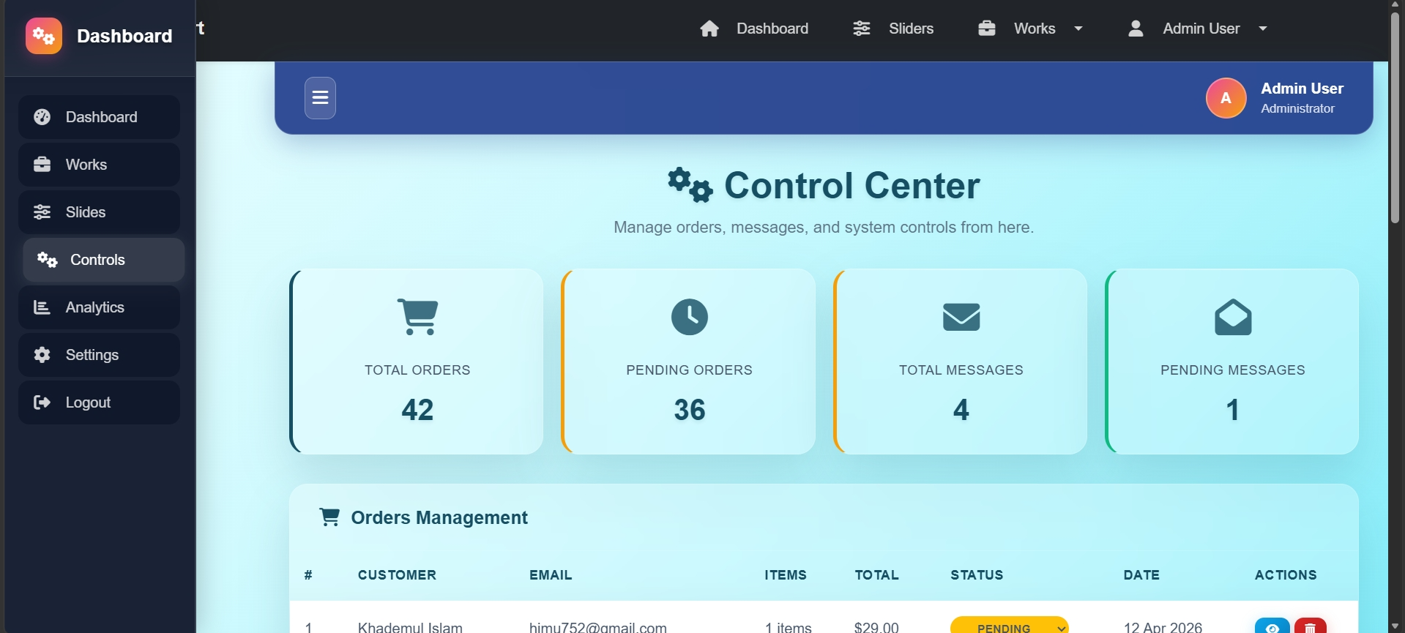Viewport: 1405px width, 633px height.
Task: Click the 'Administrator' role label
Action: click(x=1297, y=108)
